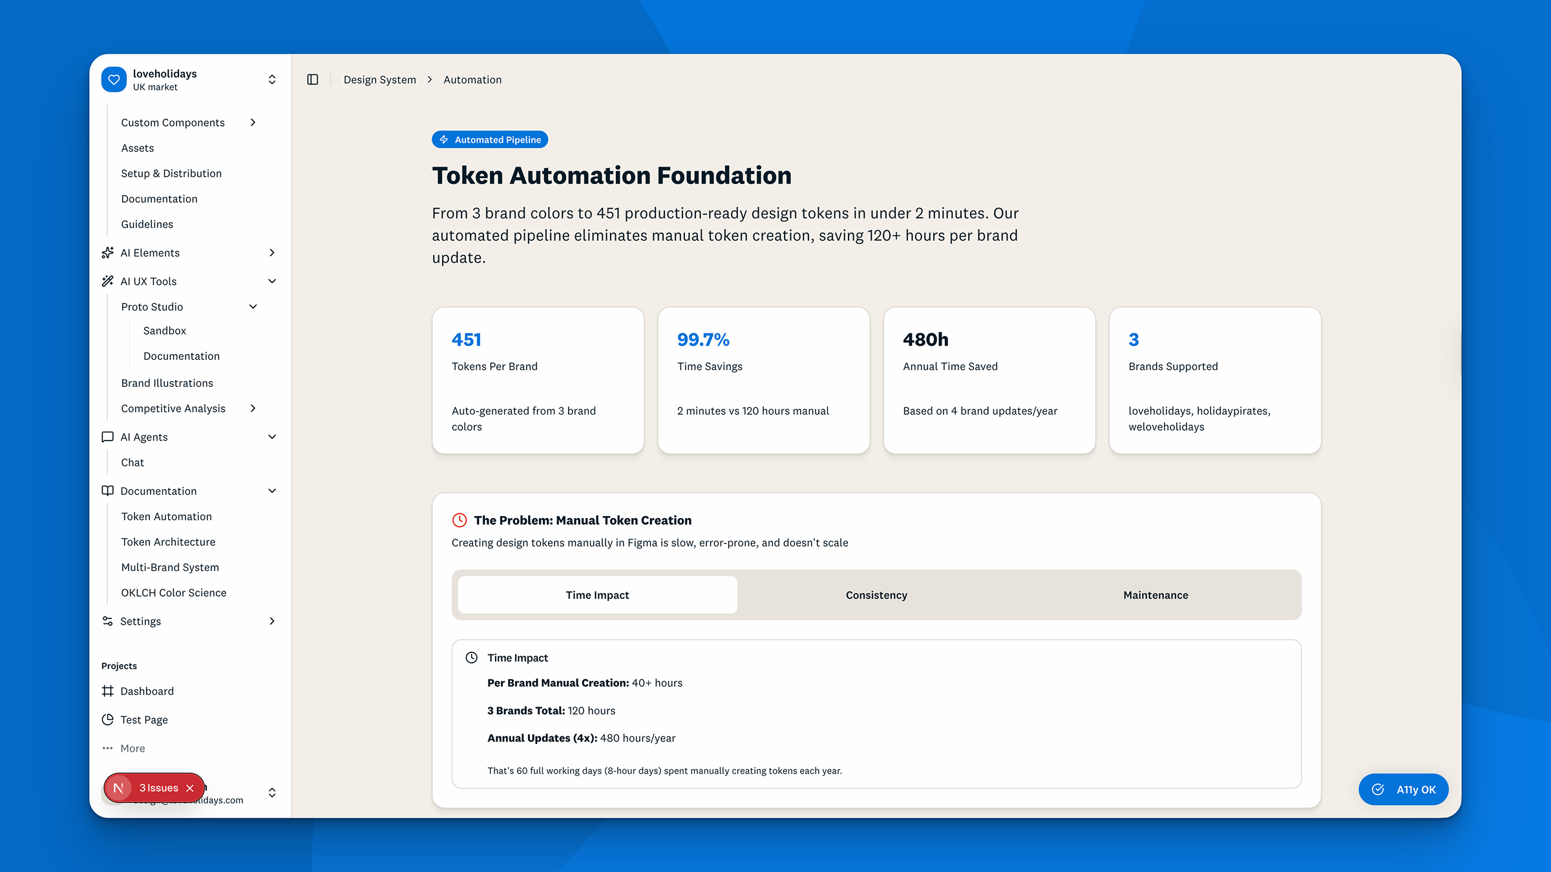Expand the Custom Components section
Viewport: 1551px width, 872px height.
tap(253, 122)
